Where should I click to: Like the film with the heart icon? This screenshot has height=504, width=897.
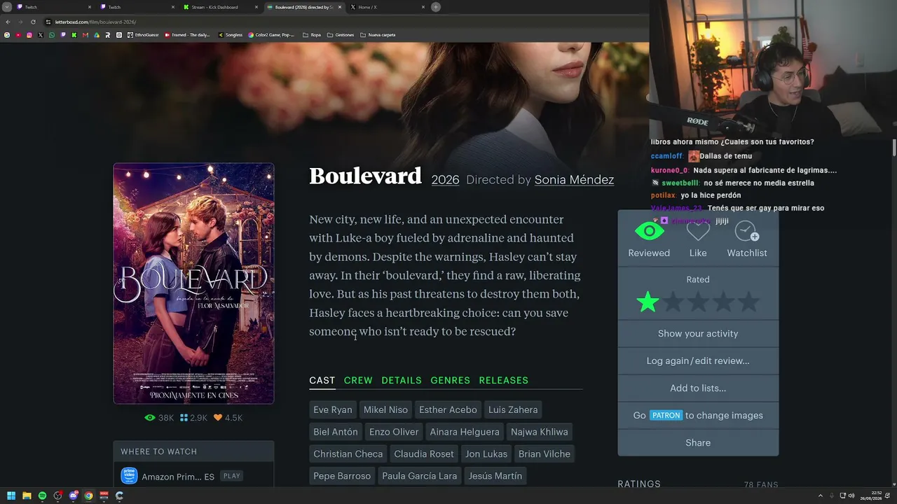click(x=698, y=231)
